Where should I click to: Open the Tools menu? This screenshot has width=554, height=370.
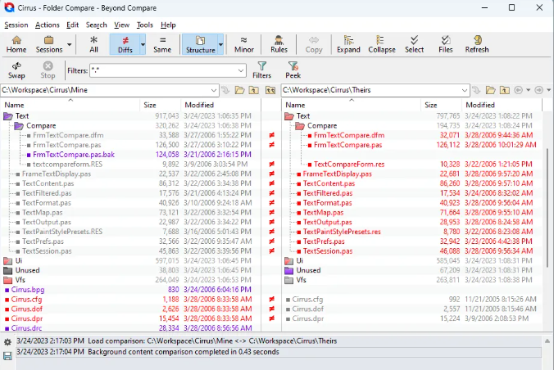tap(145, 25)
